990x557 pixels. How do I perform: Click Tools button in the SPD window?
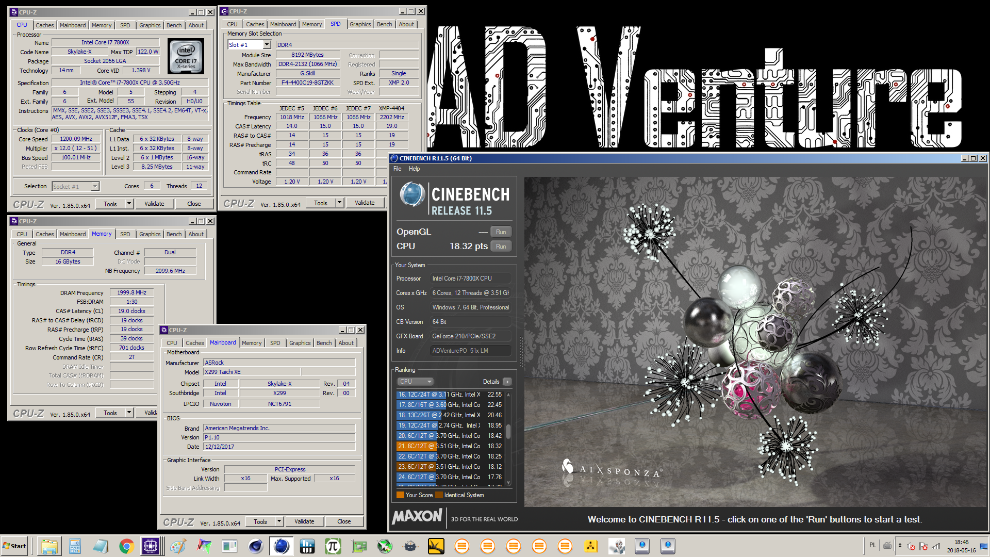[321, 203]
